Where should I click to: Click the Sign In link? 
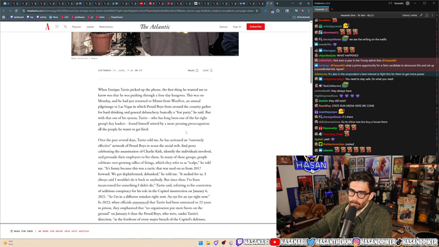coord(237,27)
